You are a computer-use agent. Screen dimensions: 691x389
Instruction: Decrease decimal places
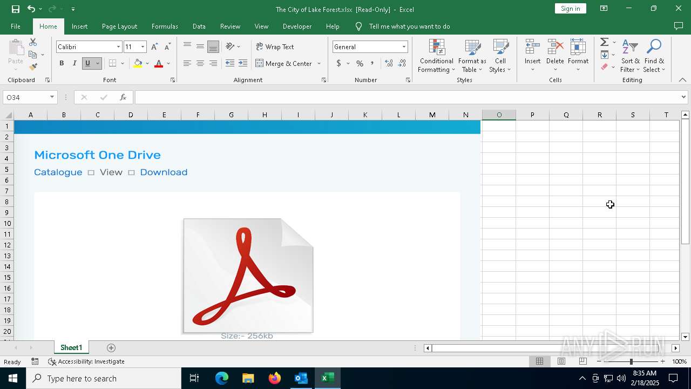point(402,63)
